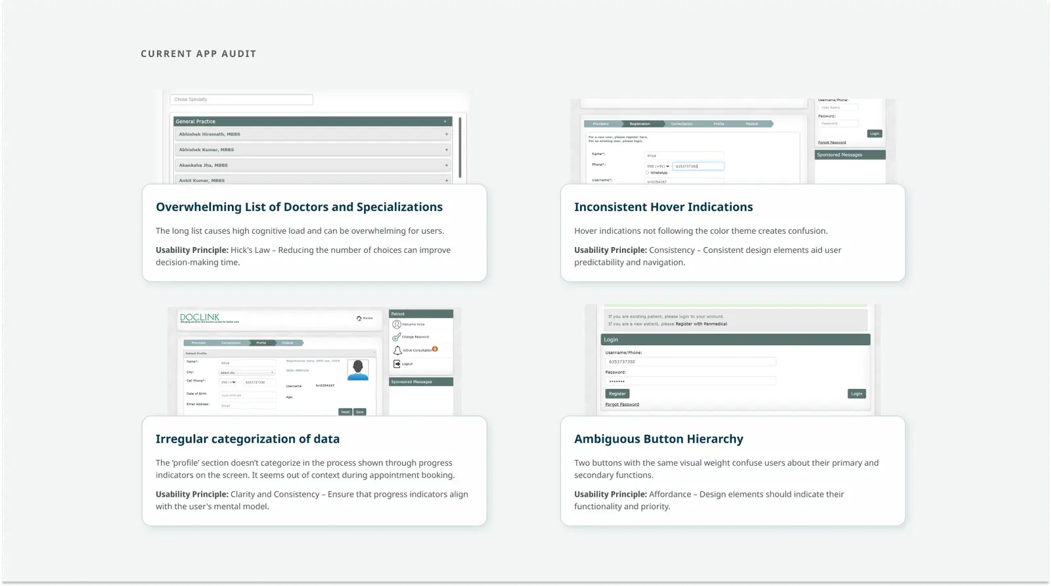Screen dimensions: 1051x586
Task: Open the select city dropdown in Patient Profile
Action: pyautogui.click(x=247, y=372)
